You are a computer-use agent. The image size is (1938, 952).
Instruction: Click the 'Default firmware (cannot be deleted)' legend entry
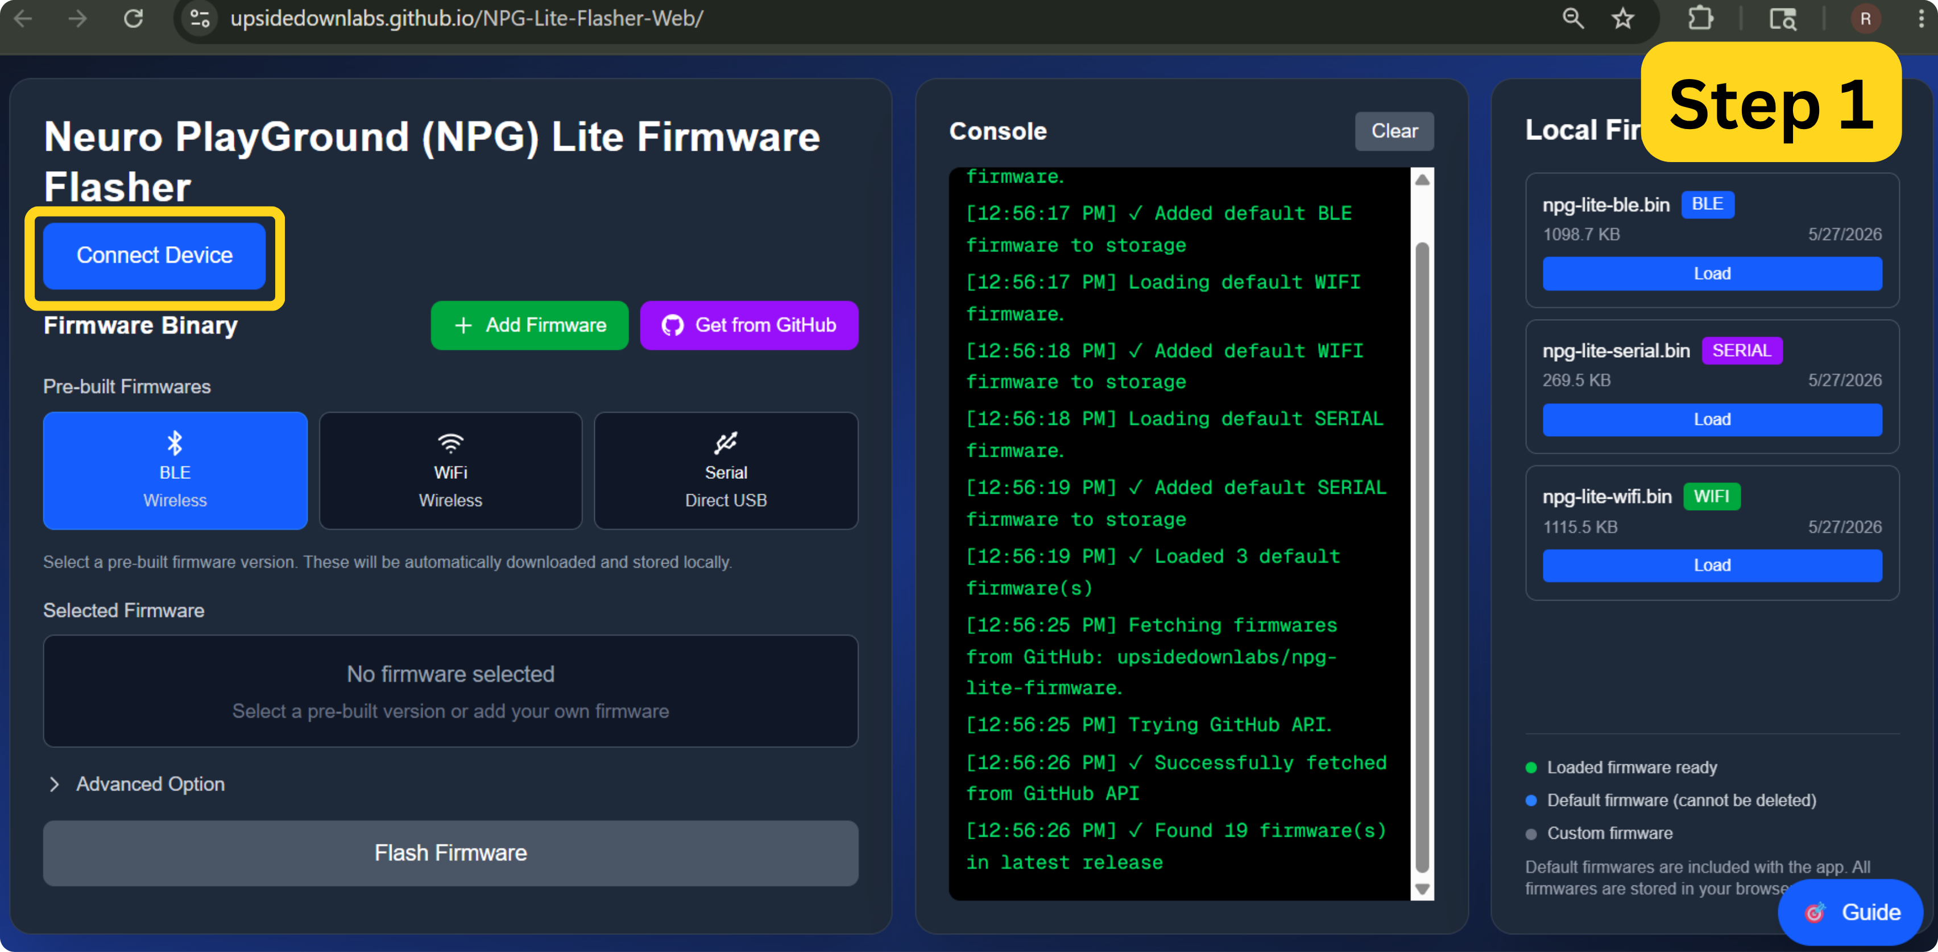[1671, 800]
